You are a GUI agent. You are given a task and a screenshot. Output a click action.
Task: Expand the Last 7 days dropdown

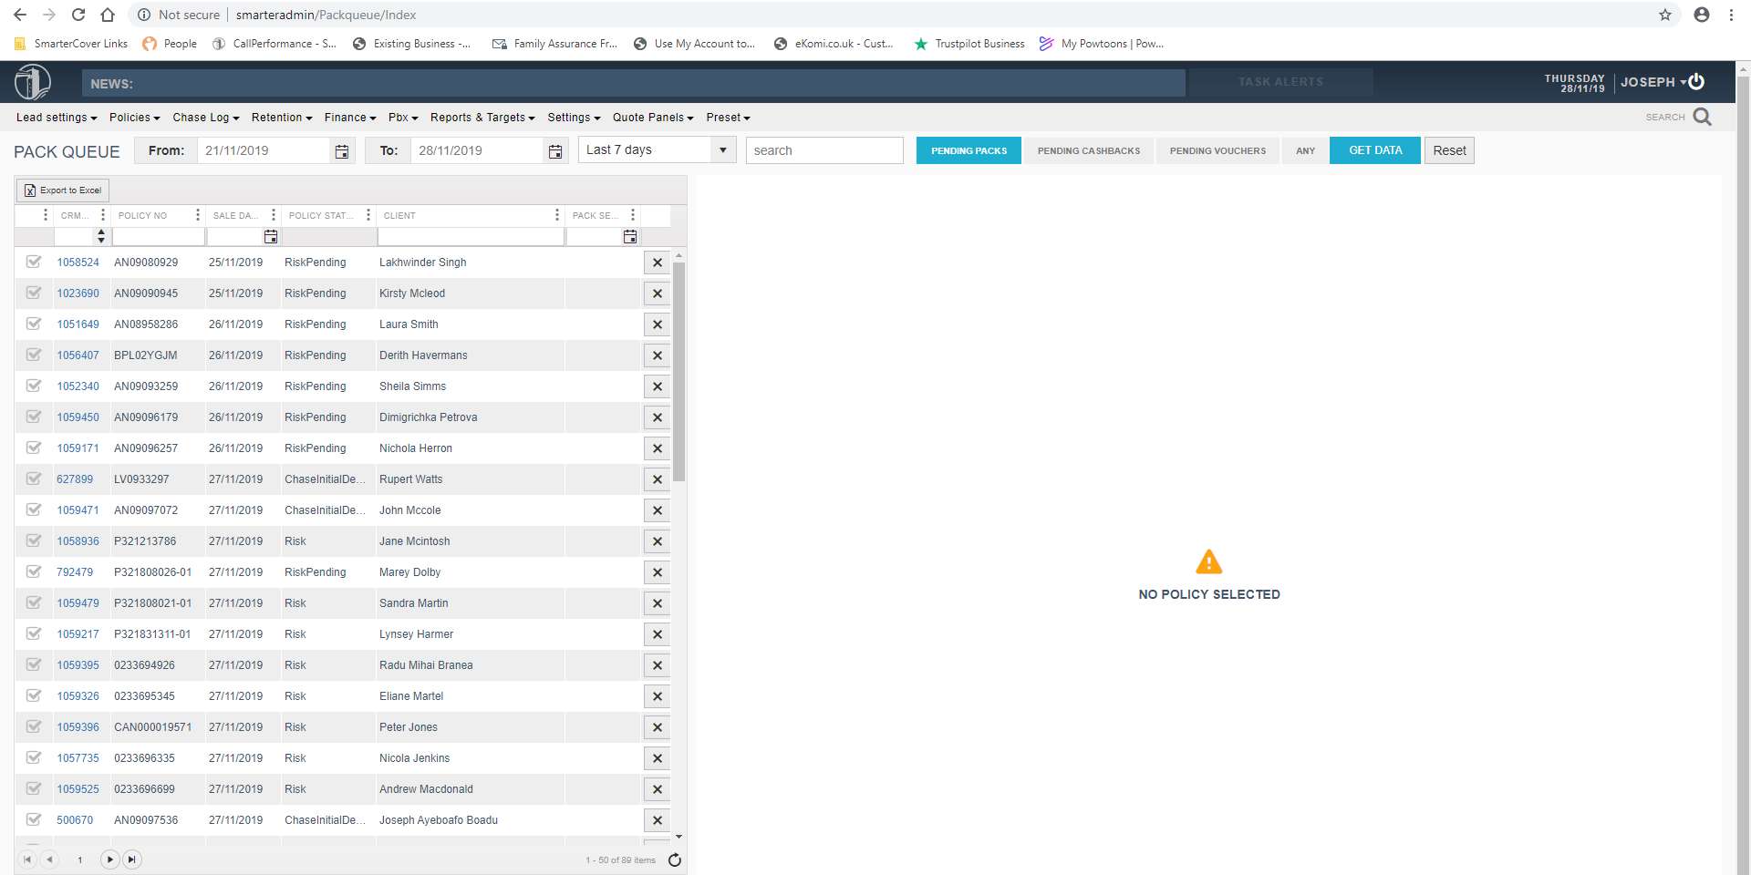point(722,150)
